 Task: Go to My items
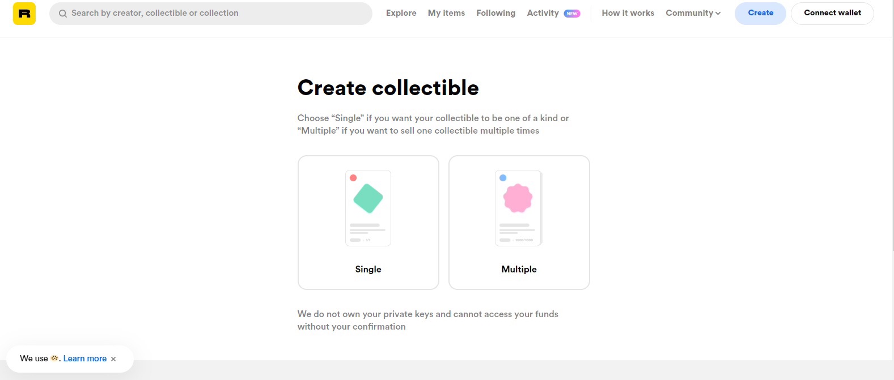[x=446, y=13]
